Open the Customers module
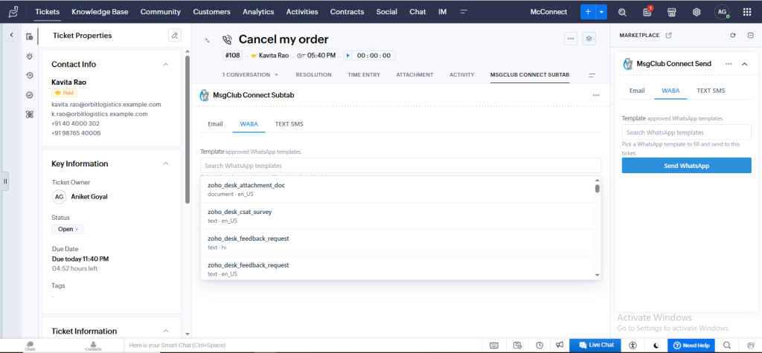This screenshot has width=762, height=353. point(211,12)
